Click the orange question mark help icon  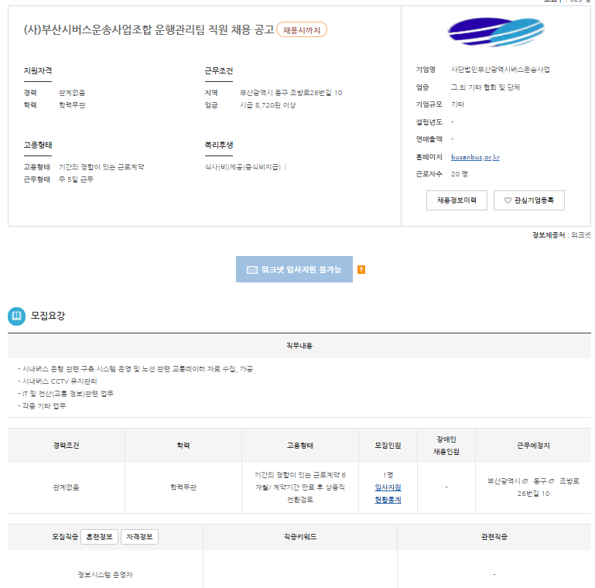pyautogui.click(x=361, y=269)
